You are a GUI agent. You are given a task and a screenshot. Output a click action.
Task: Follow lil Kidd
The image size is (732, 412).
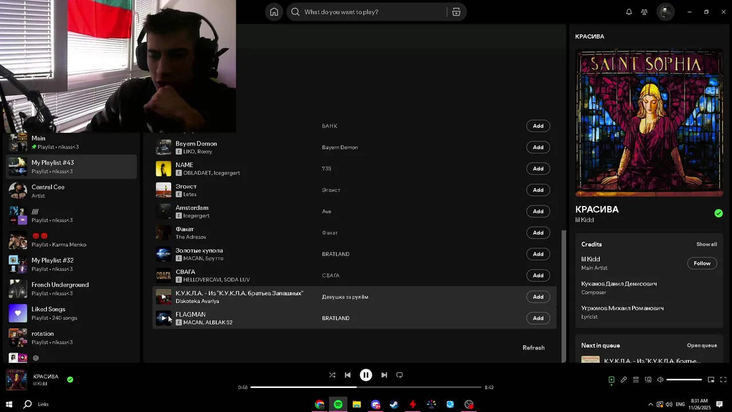tap(702, 263)
